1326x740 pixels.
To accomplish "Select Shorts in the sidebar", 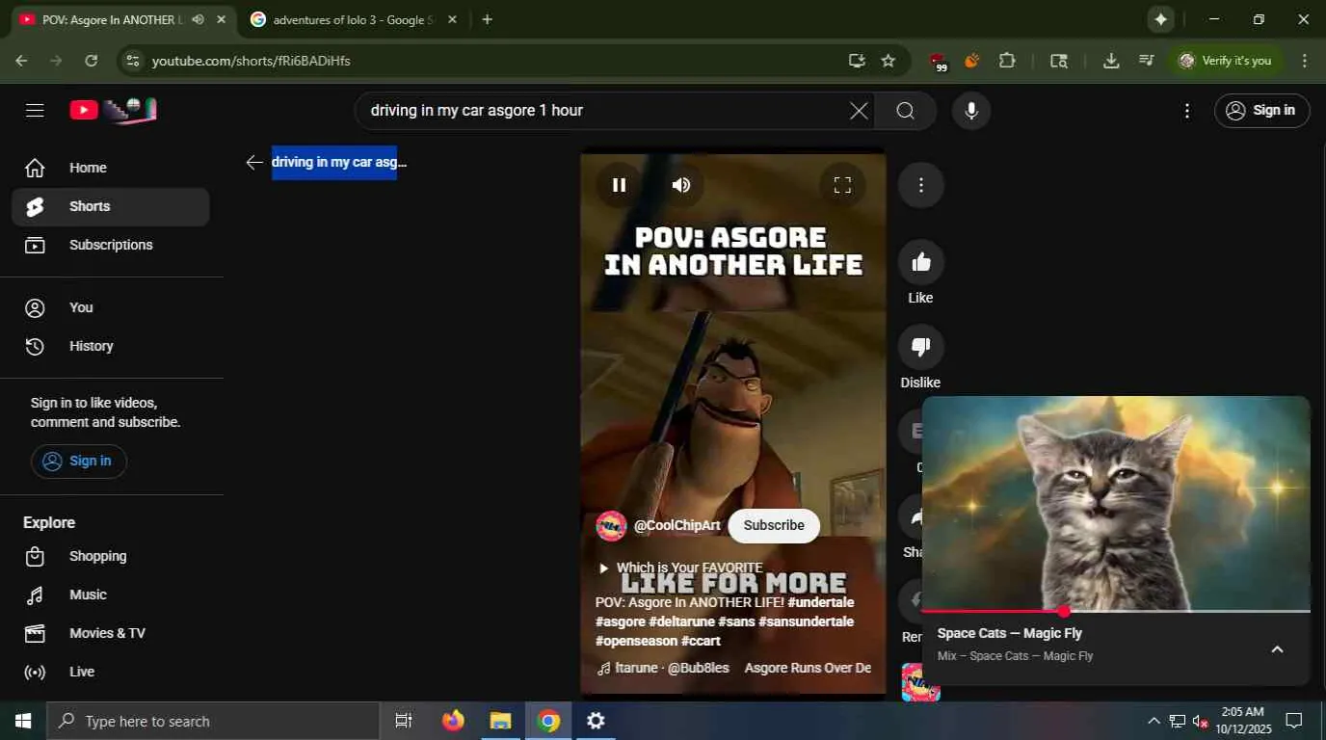I will coord(111,206).
